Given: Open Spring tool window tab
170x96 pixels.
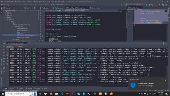Looking at the screenshot, I should pyautogui.click(x=45, y=88).
